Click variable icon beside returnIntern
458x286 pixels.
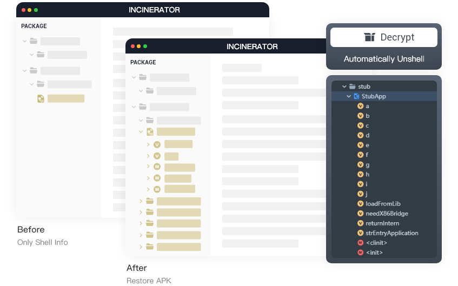tap(361, 223)
